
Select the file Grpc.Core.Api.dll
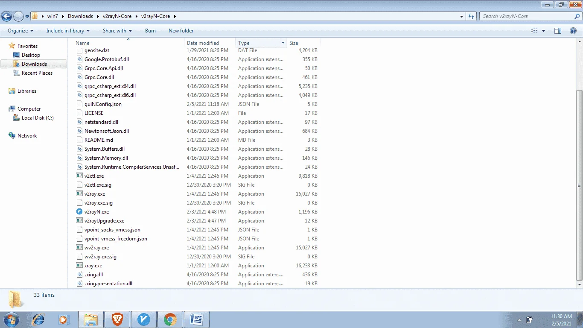click(x=104, y=68)
